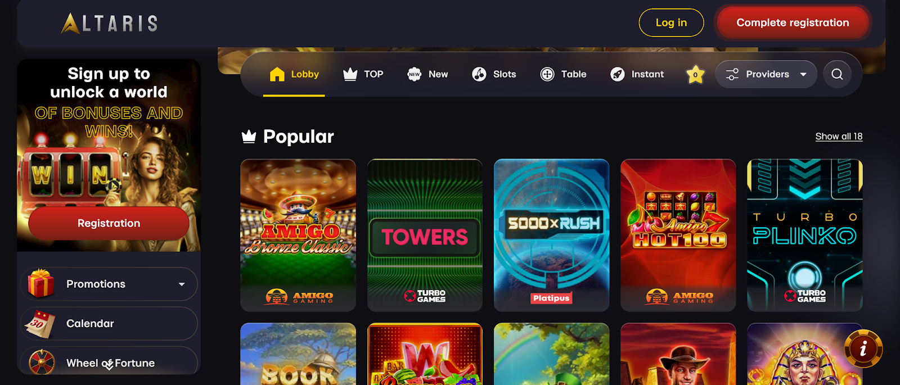The image size is (900, 385).
Task: Select the Slots tab
Action: tap(494, 74)
